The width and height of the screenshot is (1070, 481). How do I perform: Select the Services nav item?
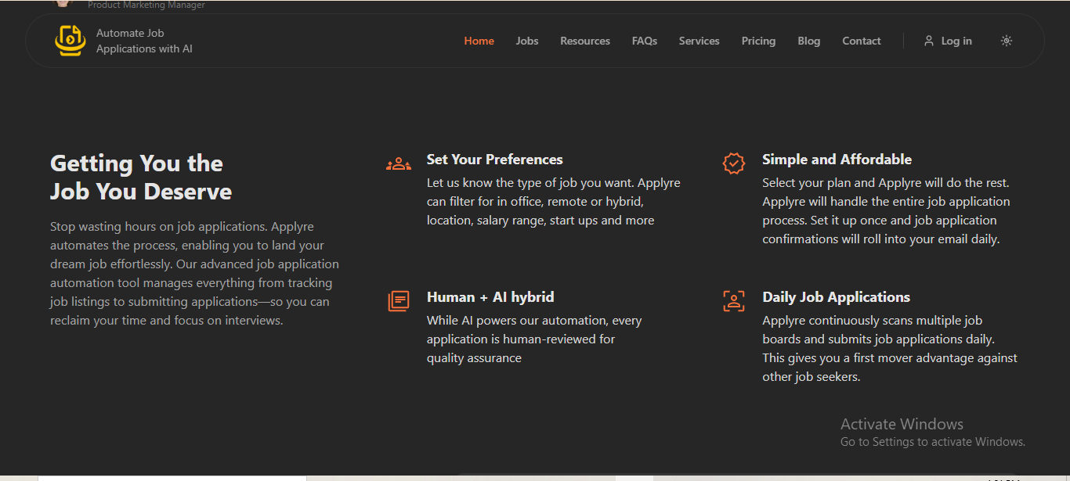[699, 41]
